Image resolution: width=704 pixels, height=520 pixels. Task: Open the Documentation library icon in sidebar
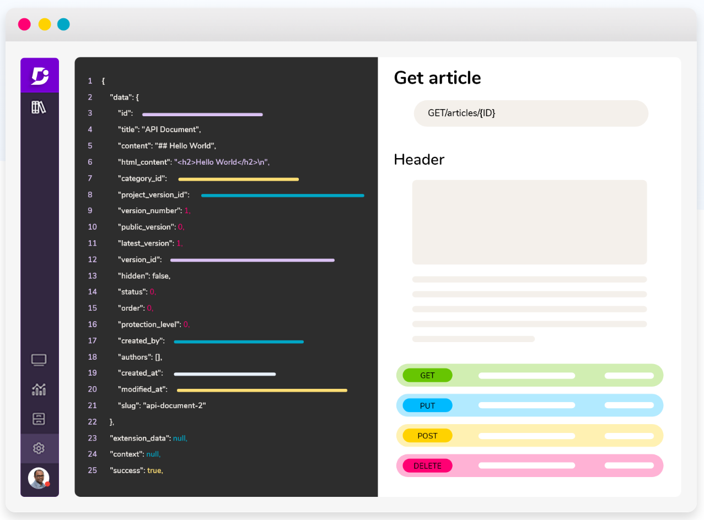tap(39, 105)
